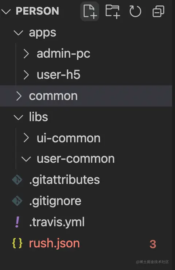The image size is (175, 270).
Task: Collapse the PERSON root section chevron
Action: 6,12
